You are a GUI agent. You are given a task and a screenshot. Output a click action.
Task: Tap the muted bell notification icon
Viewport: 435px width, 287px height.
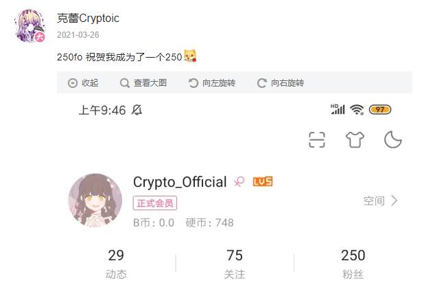pyautogui.click(x=137, y=110)
